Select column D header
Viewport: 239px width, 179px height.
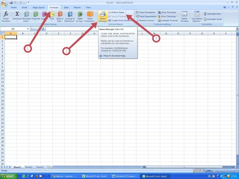pos(47,33)
